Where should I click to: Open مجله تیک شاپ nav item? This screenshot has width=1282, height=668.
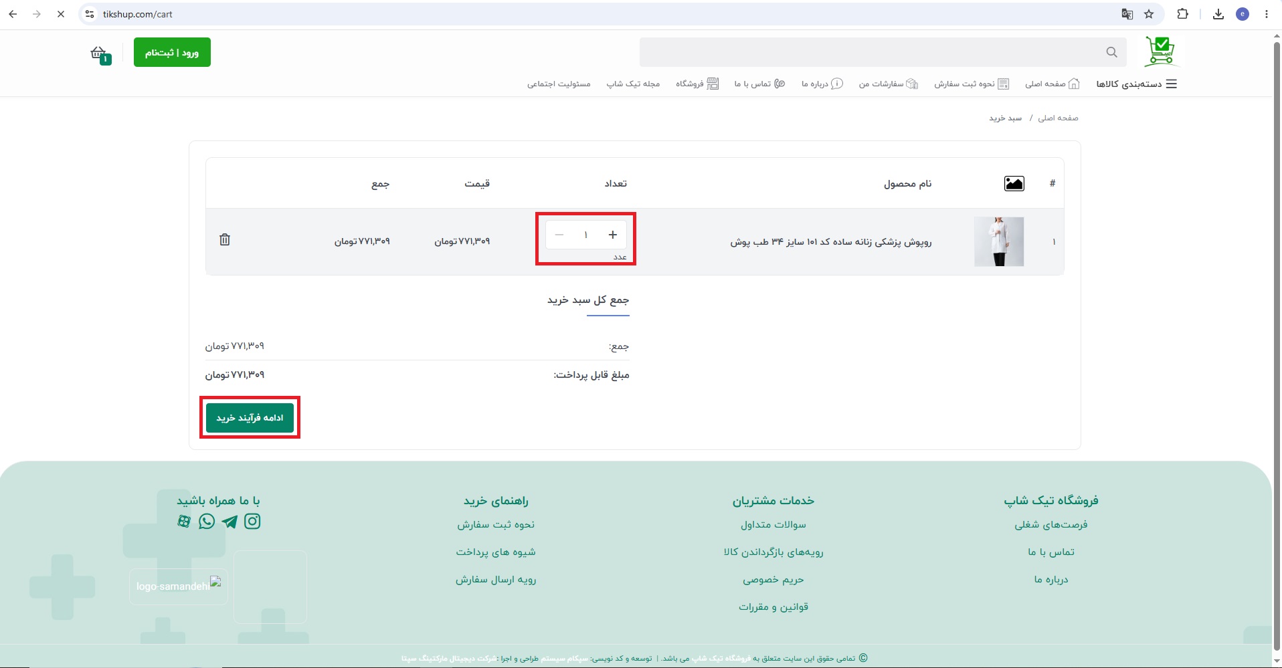tap(633, 84)
